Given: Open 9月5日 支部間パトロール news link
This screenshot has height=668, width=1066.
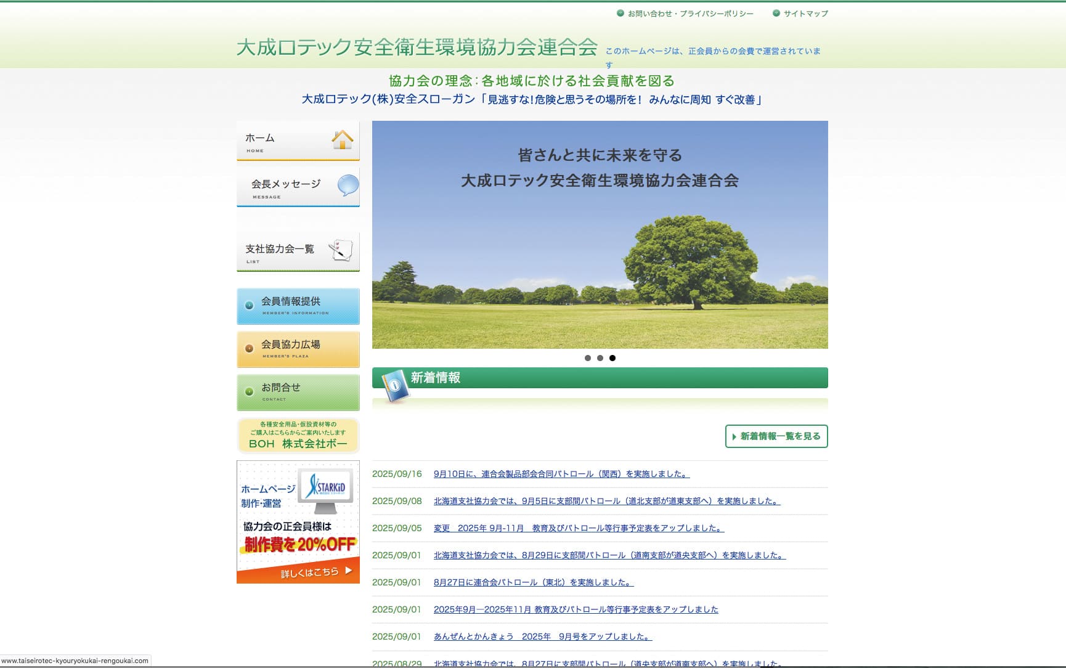Looking at the screenshot, I should pos(607,501).
